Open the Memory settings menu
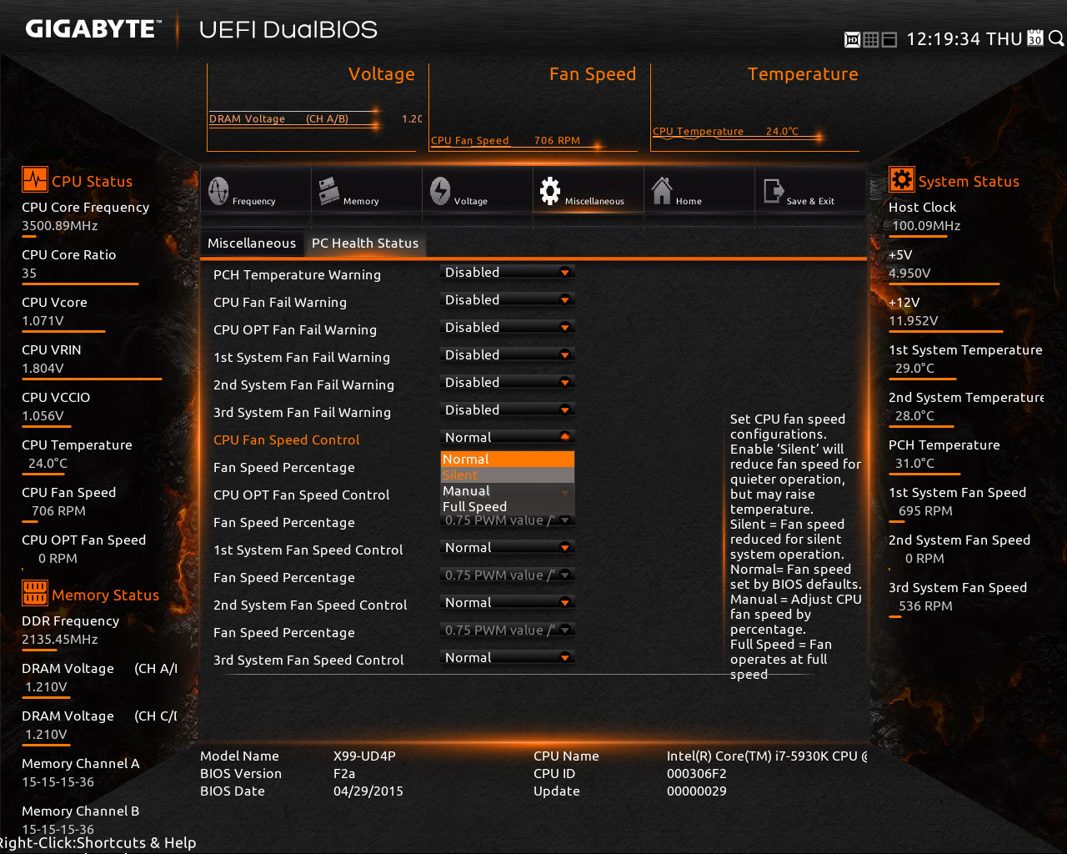1067x854 pixels. coord(366,190)
